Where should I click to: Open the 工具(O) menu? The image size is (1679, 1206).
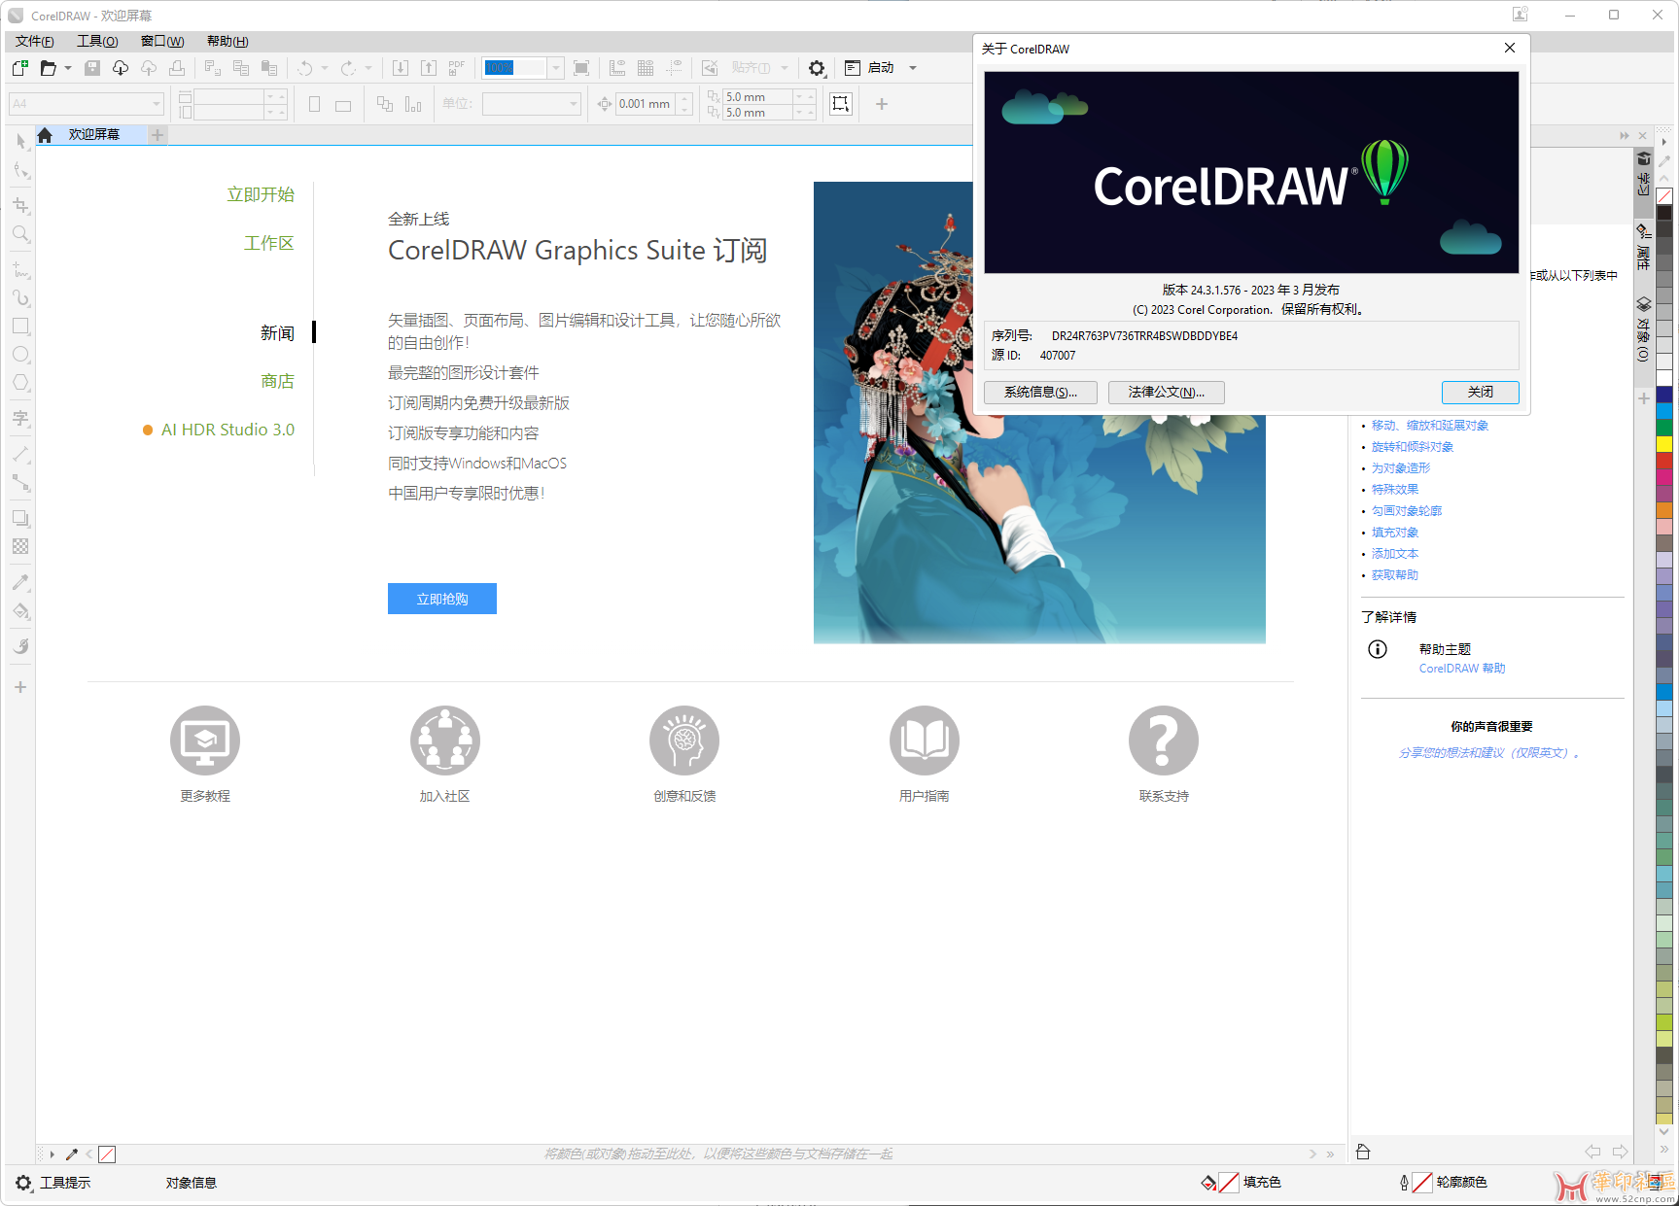point(97,41)
